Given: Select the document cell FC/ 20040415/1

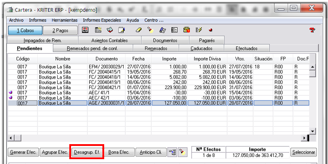Looking at the screenshot, I should 106,72.
